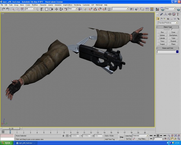
Task: Open the Standard Primitives dropdown
Action: [168, 23]
